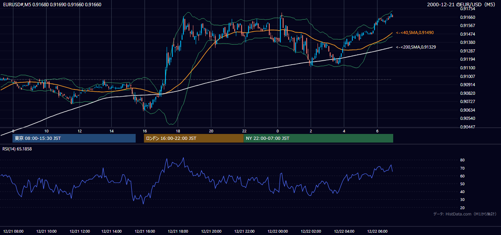Click hour marker 2 under price chart
Viewport: 501px width, 235px height.
(x=311, y=131)
